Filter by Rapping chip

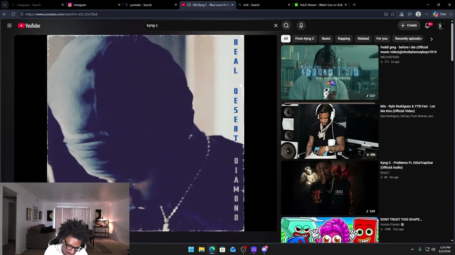click(344, 39)
